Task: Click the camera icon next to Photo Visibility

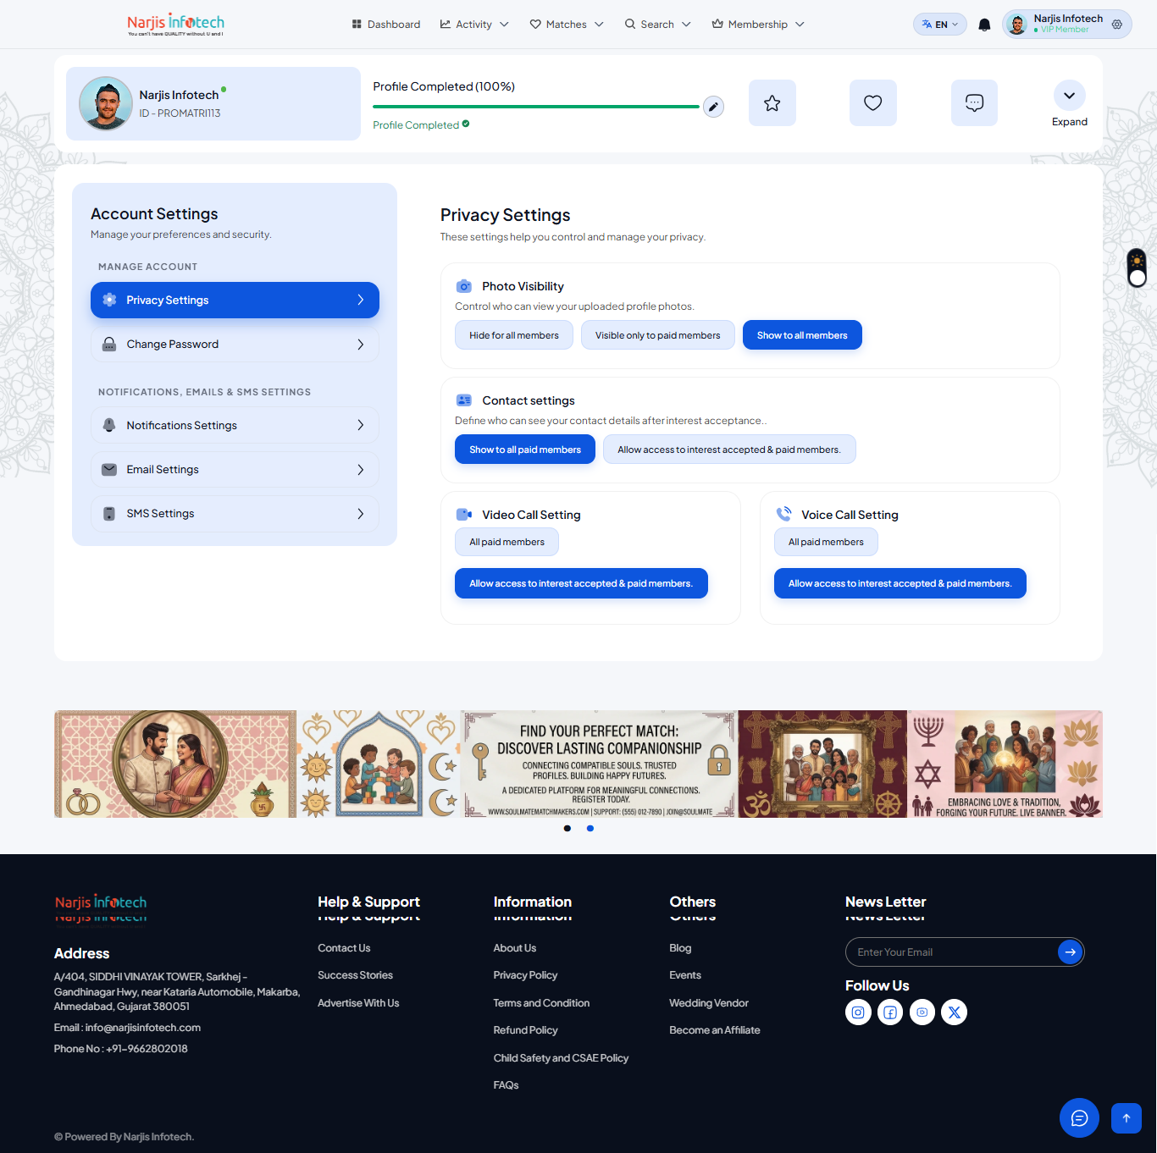Action: pyautogui.click(x=464, y=286)
